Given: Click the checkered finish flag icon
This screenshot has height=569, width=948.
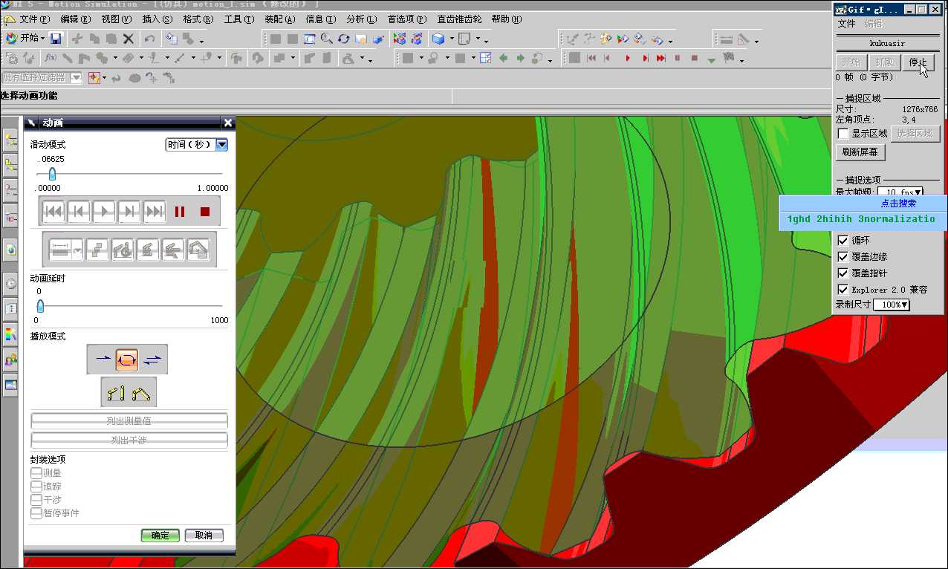Looking at the screenshot, I should (728, 58).
